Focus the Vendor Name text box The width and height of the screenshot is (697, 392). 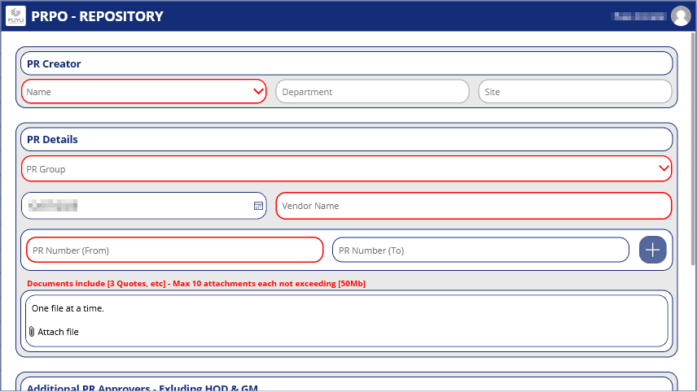pyautogui.click(x=473, y=206)
